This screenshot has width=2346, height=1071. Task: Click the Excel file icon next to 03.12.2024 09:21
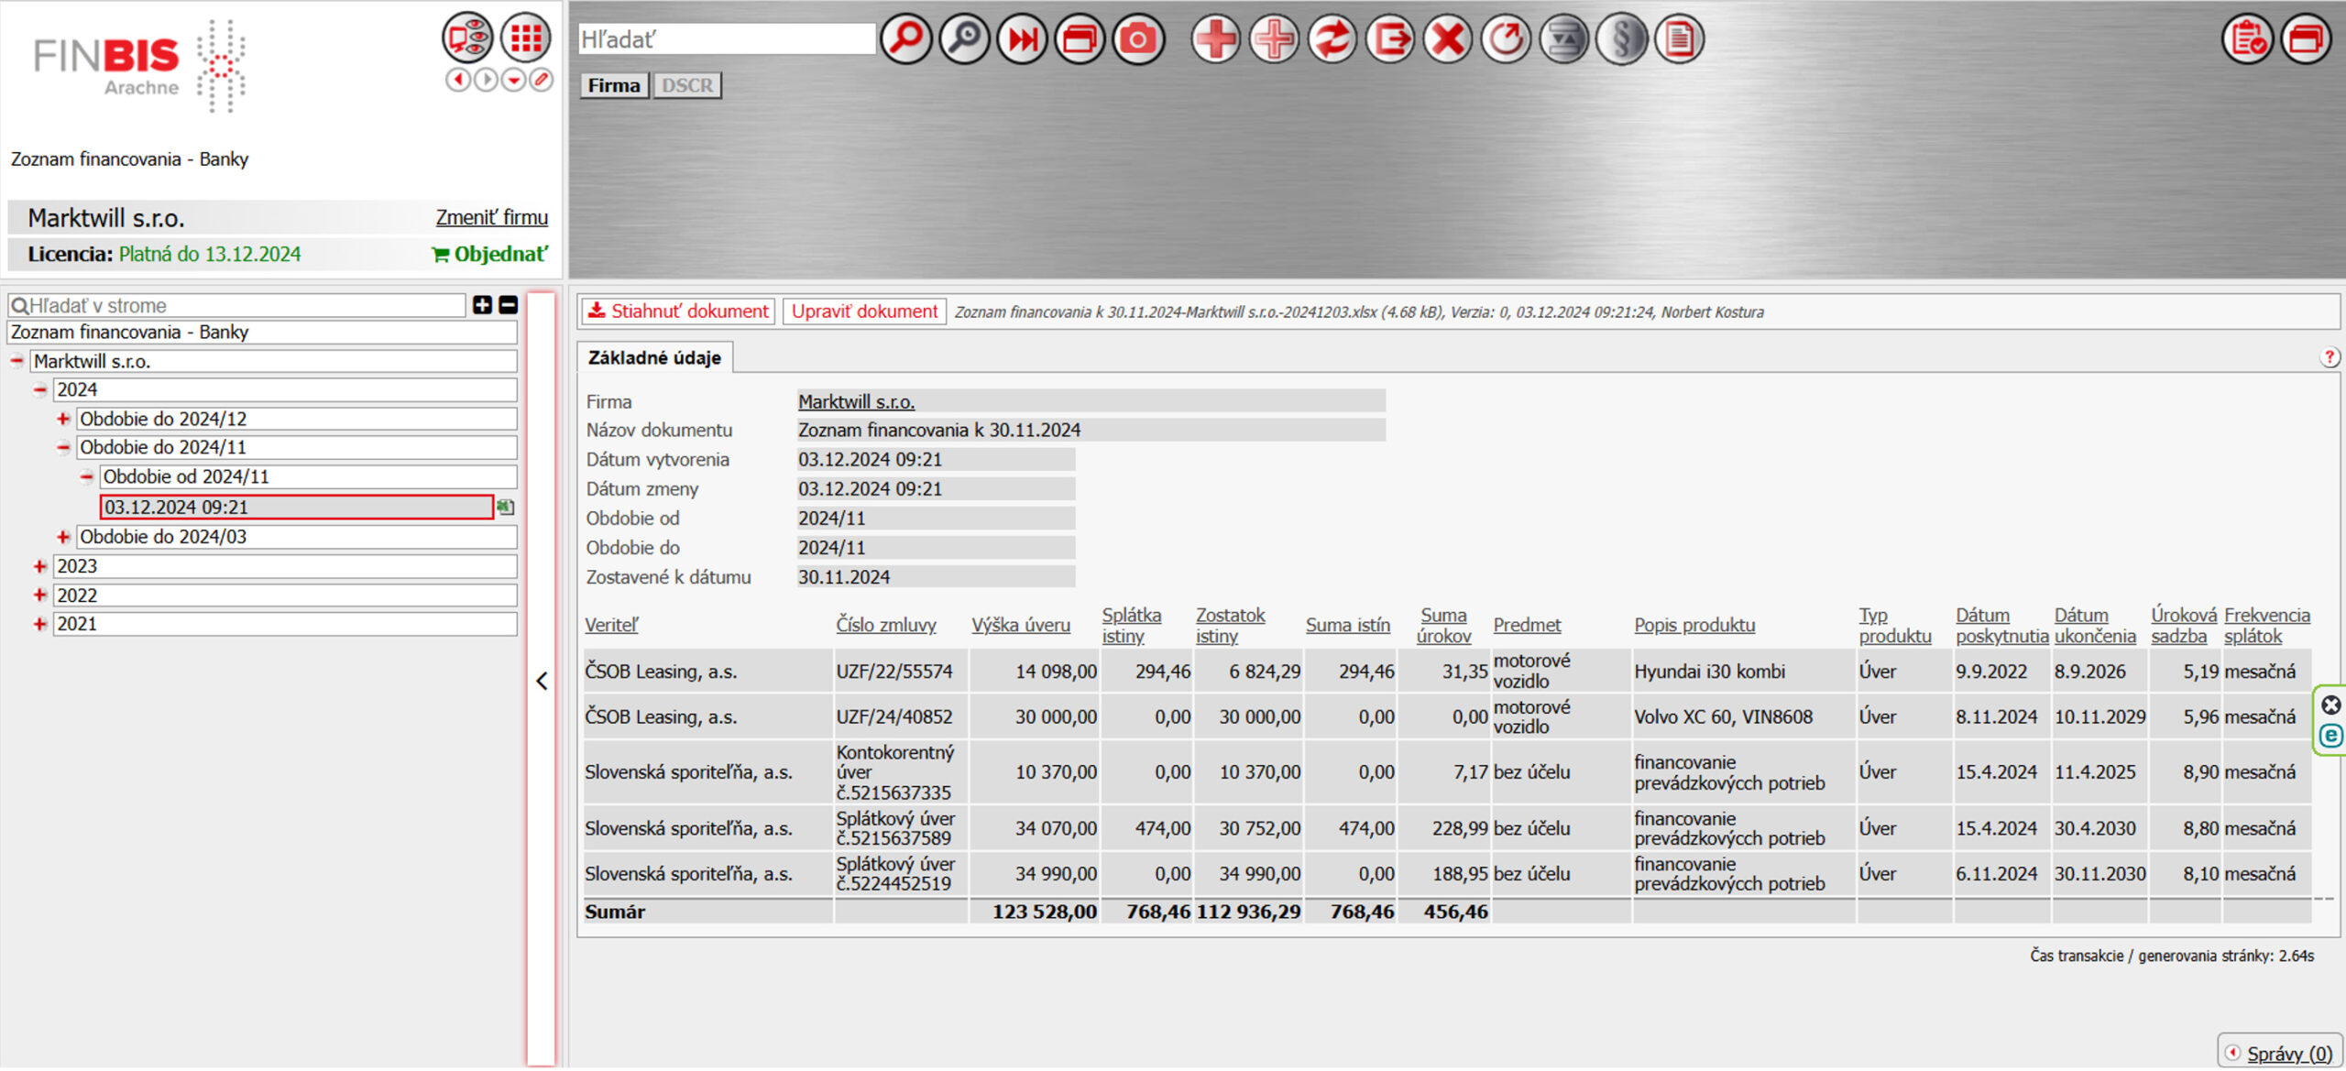(505, 507)
